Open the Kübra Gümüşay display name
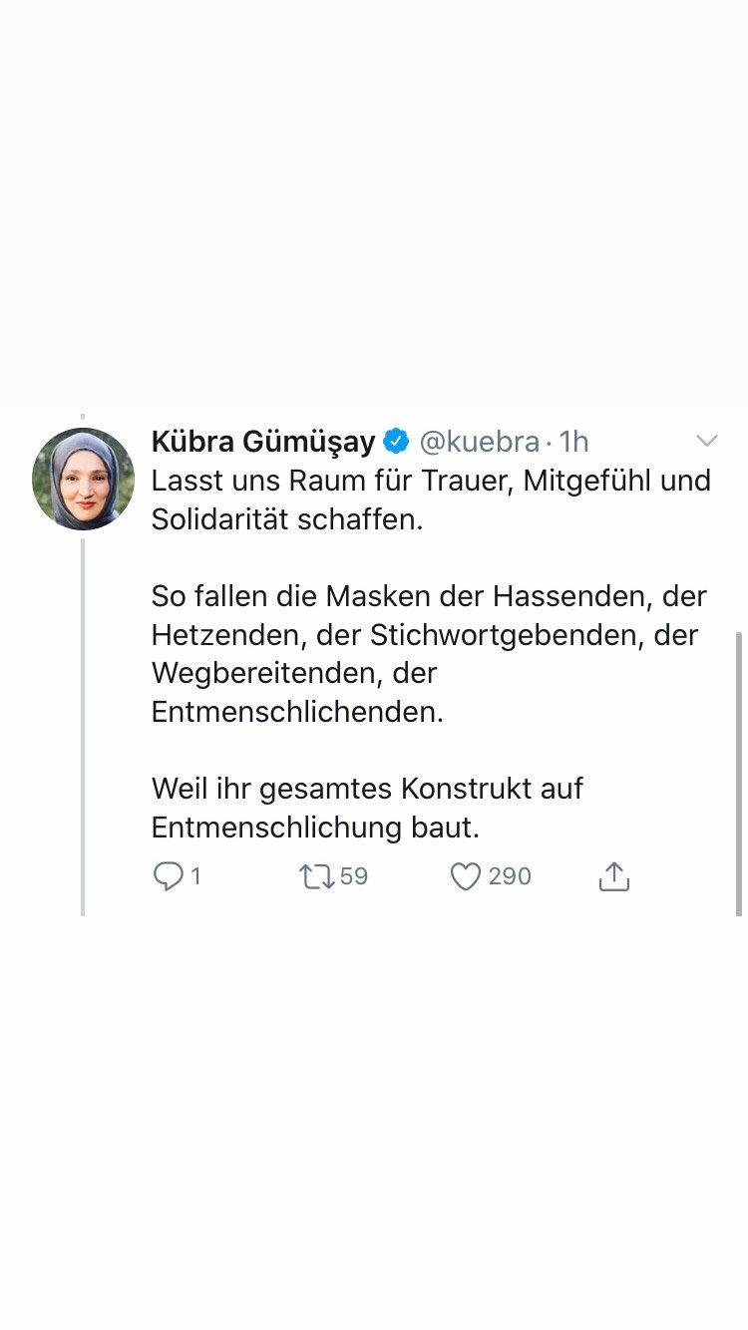The width and height of the screenshot is (748, 1330). [263, 441]
